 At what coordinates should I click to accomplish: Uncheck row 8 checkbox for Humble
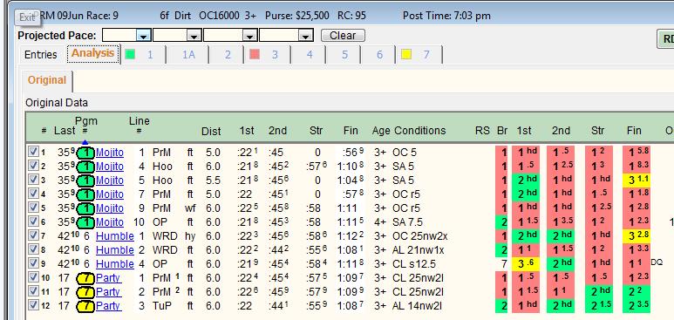32,249
